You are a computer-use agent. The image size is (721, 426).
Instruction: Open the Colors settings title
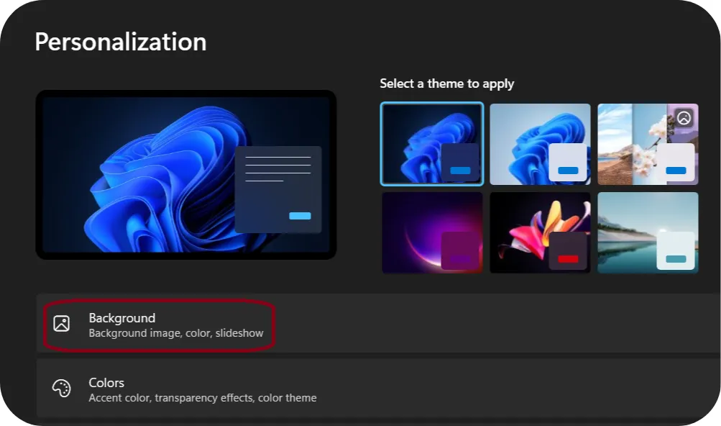coord(106,383)
